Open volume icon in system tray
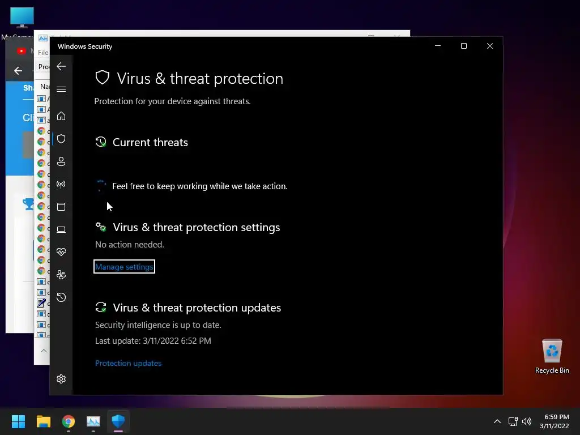The width and height of the screenshot is (580, 435). [526, 421]
